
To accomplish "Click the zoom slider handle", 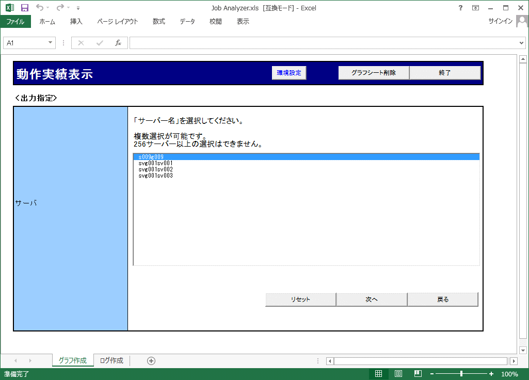I will [x=461, y=374].
